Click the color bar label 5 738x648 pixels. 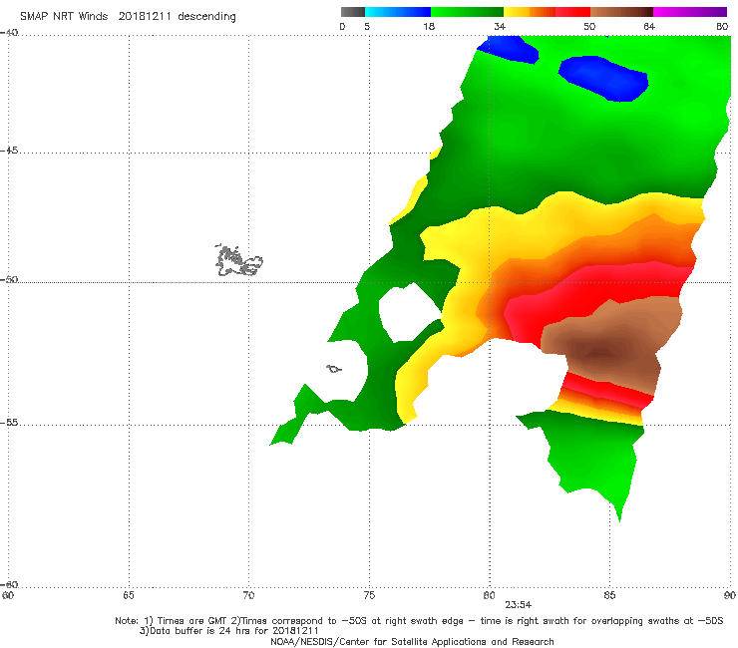coord(367,26)
